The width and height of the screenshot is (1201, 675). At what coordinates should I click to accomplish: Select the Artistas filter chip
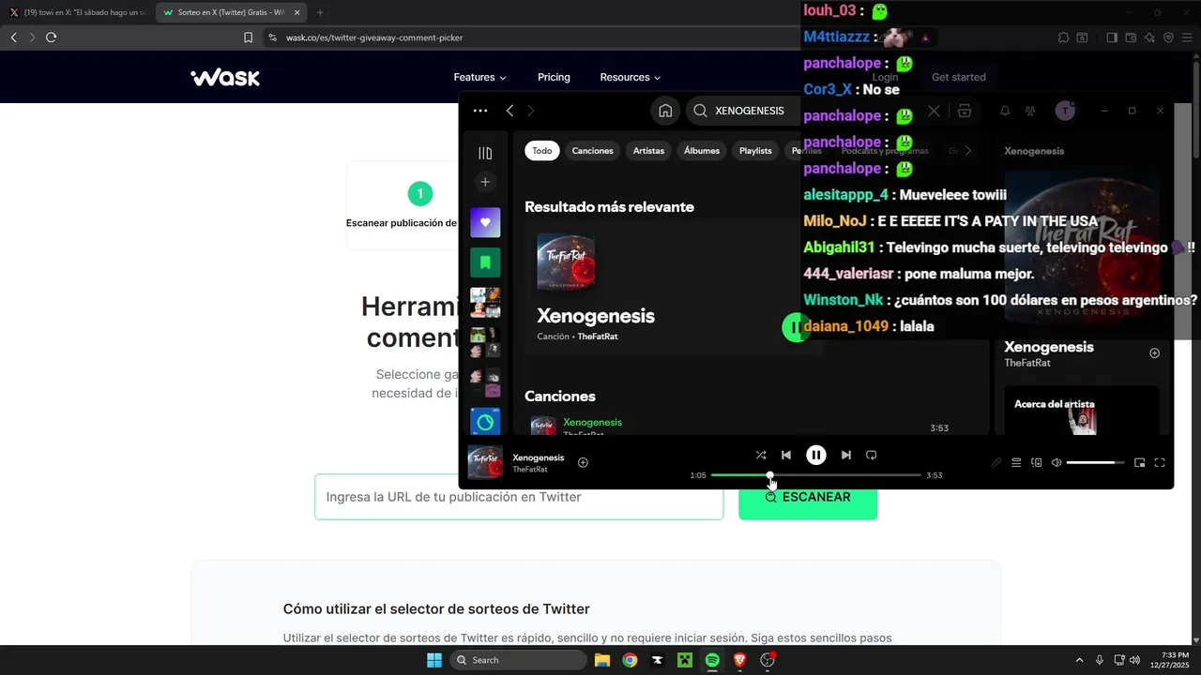pyautogui.click(x=648, y=151)
